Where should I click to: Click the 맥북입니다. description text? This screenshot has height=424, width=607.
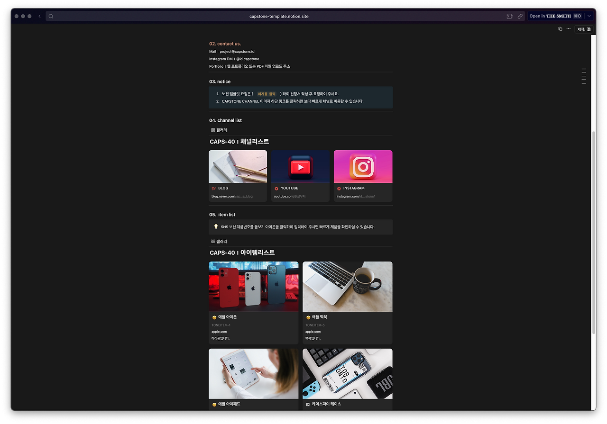click(x=313, y=338)
